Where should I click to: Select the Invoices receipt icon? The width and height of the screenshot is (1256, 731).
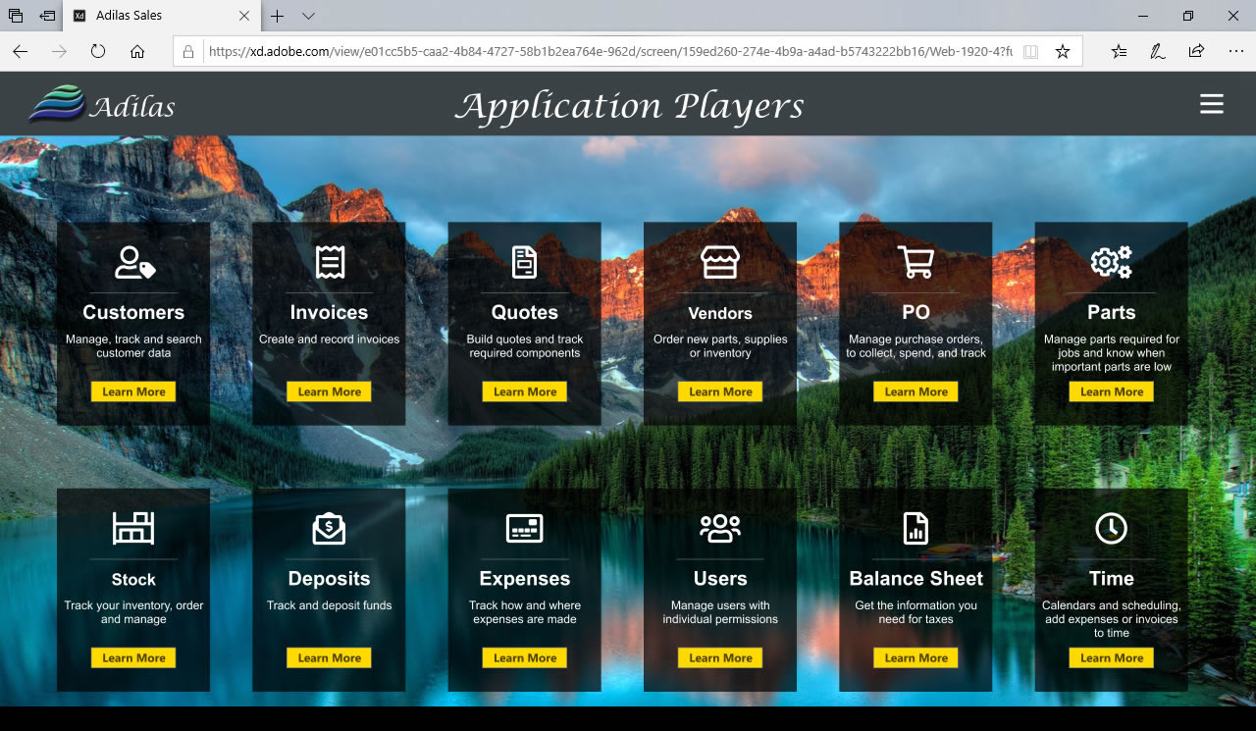[329, 263]
